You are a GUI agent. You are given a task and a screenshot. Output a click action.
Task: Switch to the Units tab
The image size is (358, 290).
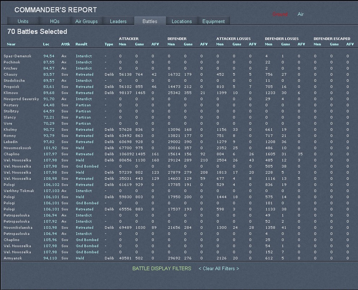[x=23, y=21]
